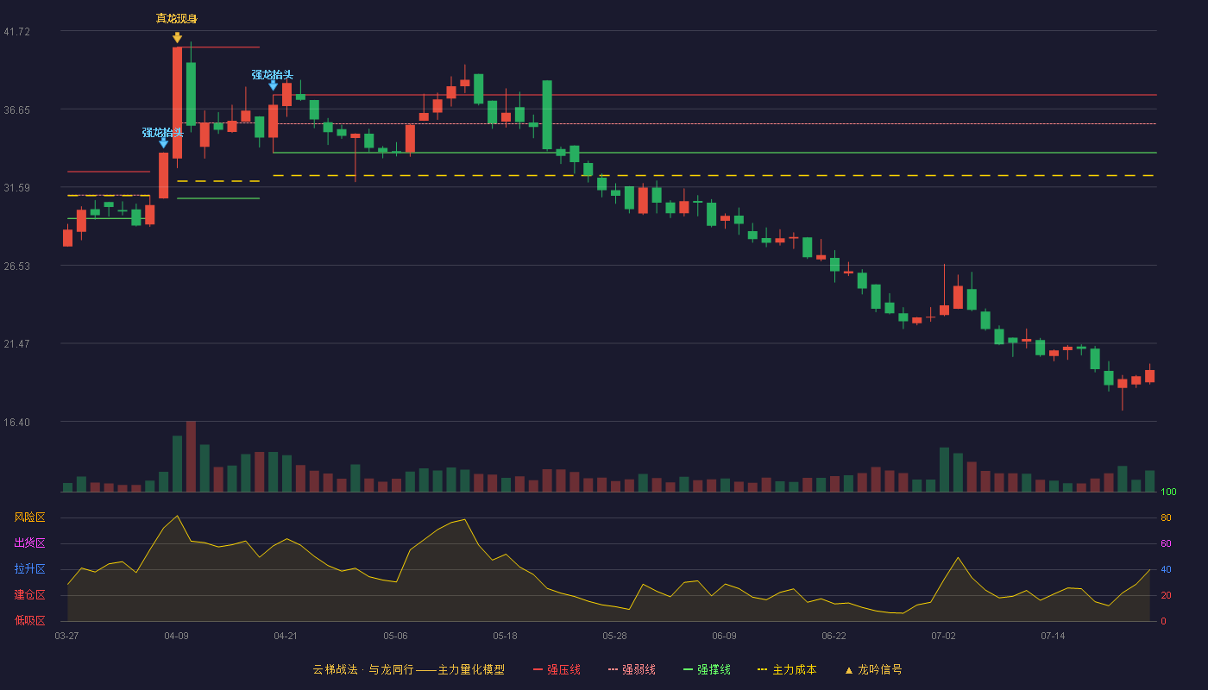The width and height of the screenshot is (1208, 690).
Task: Toggle the 强撑线 legend item
Action: 707,669
